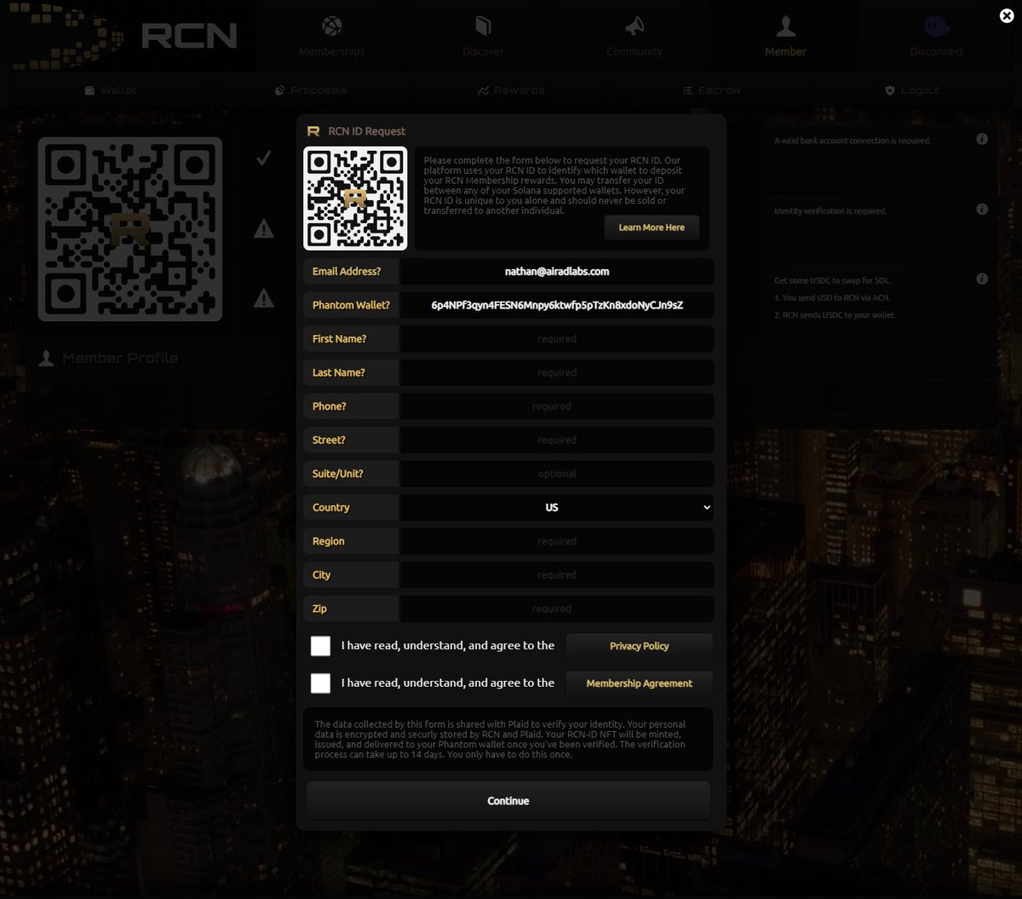Click the Street input field
Screen dimensions: 1022x899
557,440
